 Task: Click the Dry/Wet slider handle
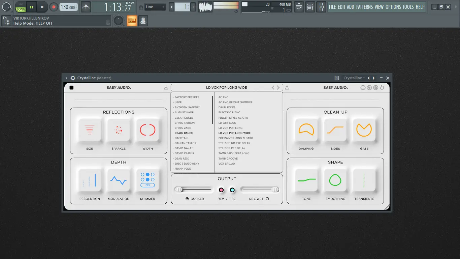[x=275, y=190]
